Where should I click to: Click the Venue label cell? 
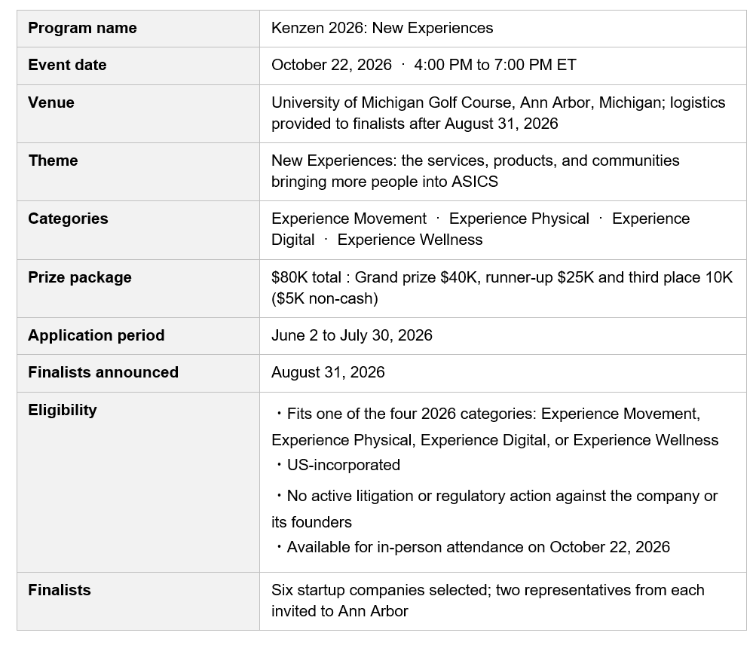pos(139,114)
